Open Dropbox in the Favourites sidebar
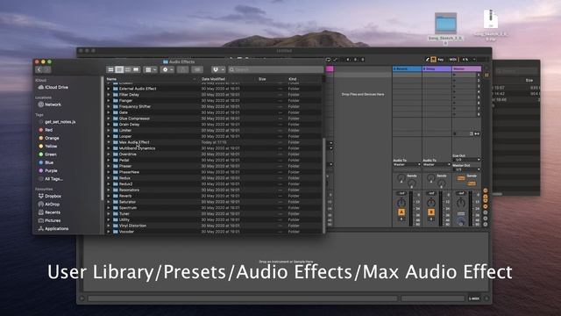 point(49,196)
